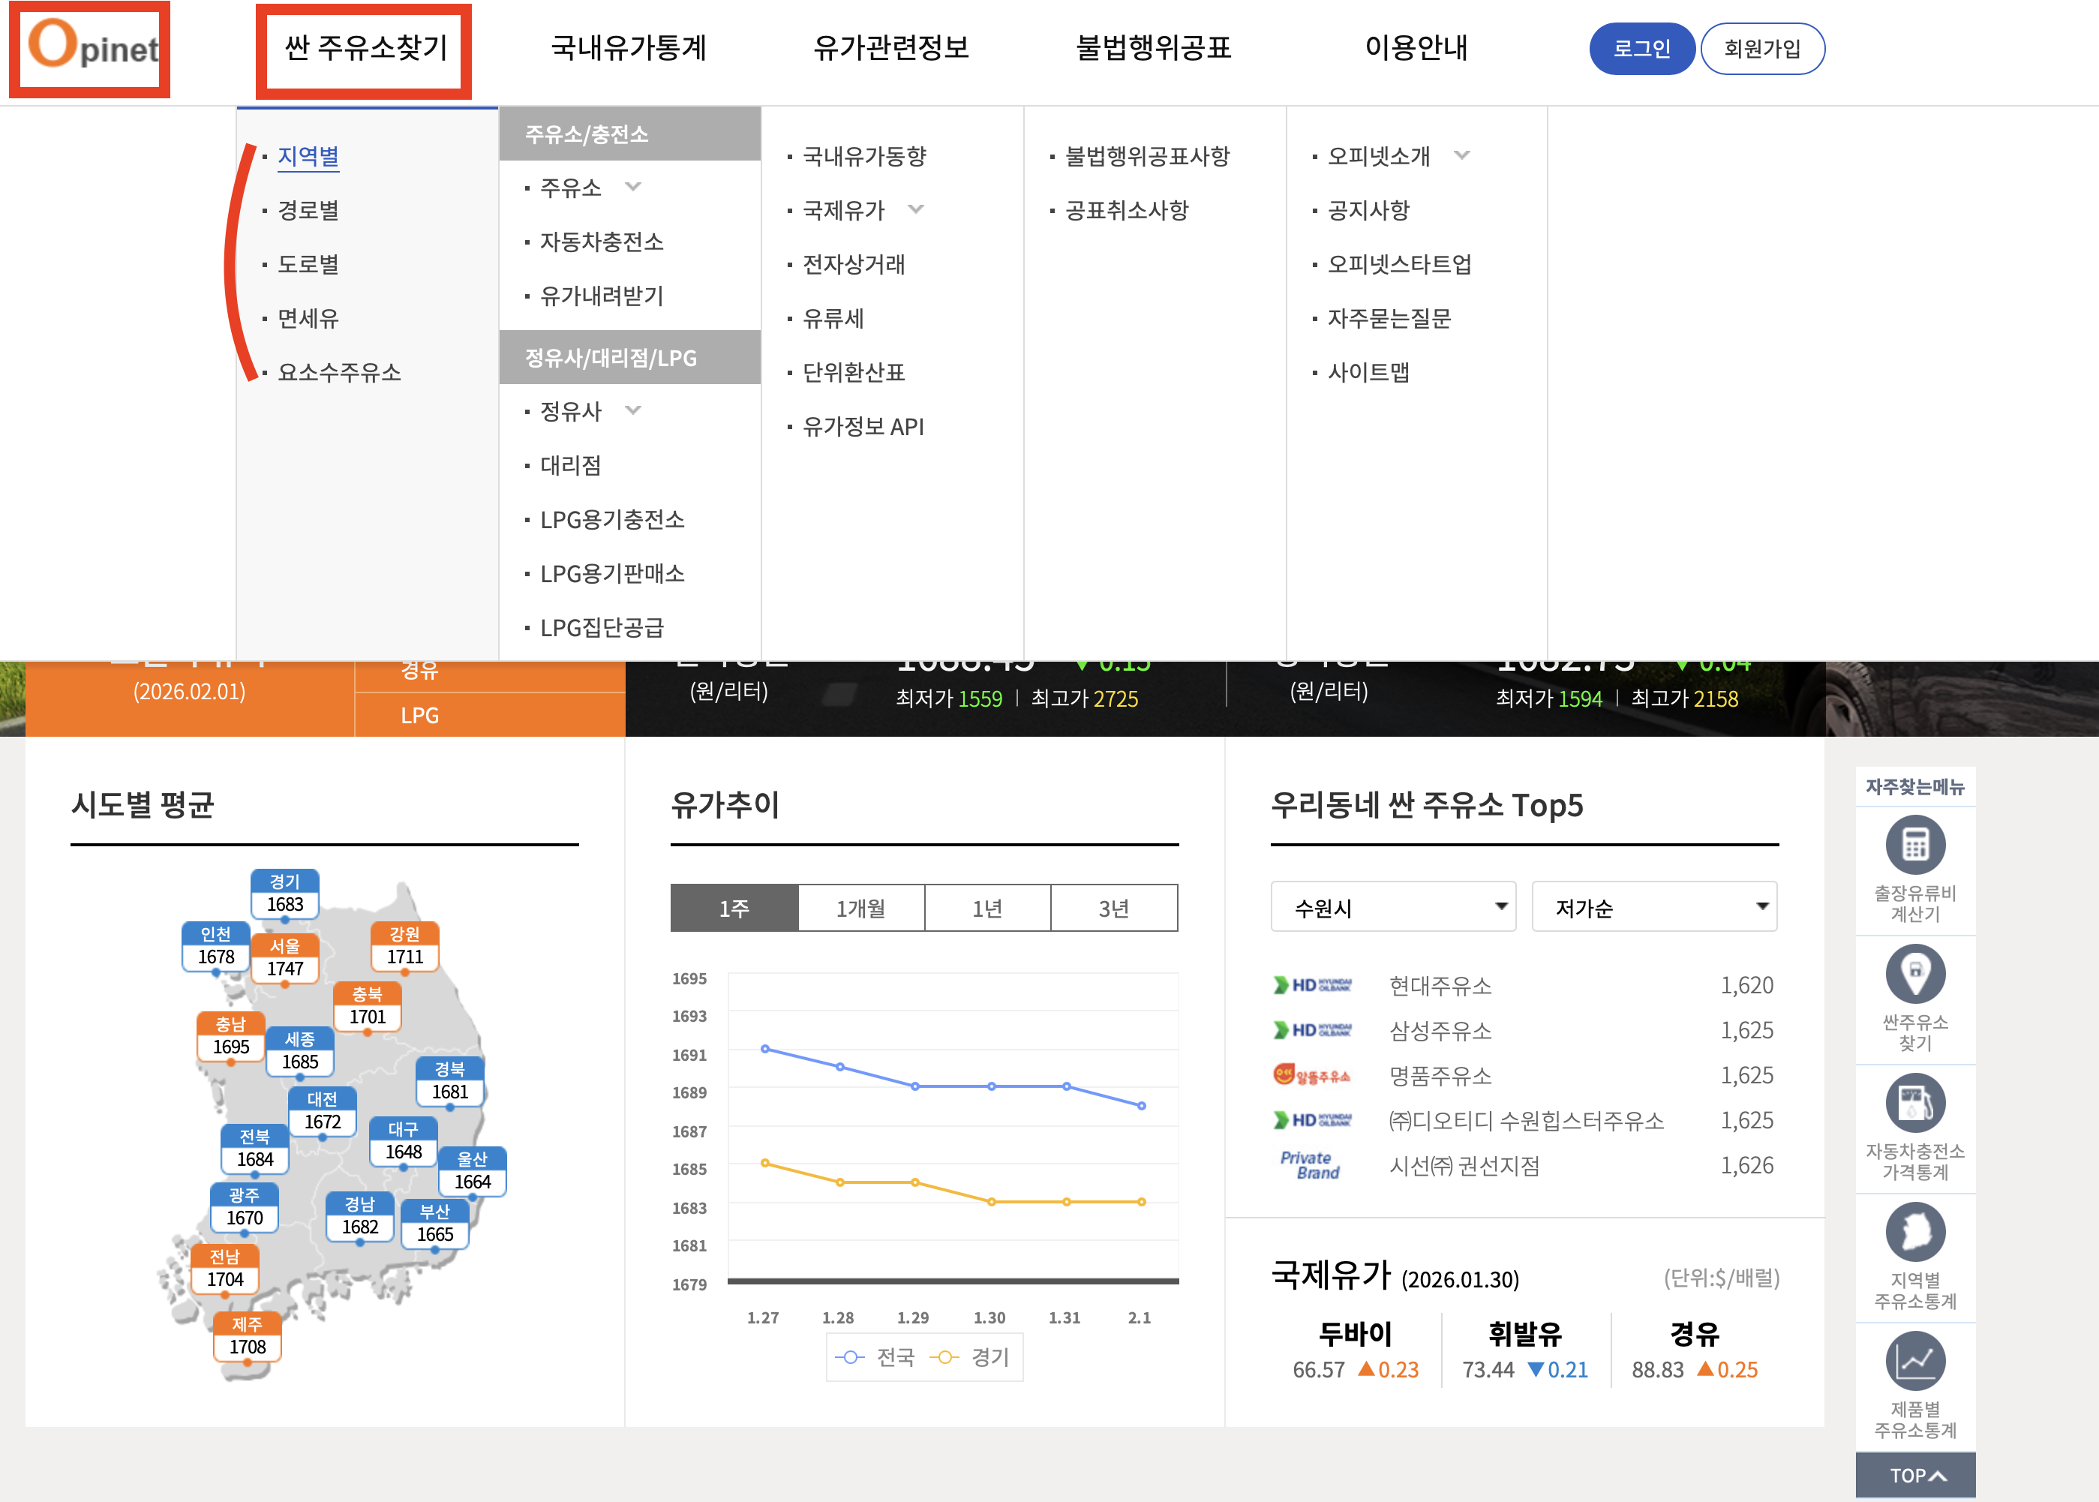
Task: Open the 국내유가통계 top menu
Action: pyautogui.click(x=629, y=48)
